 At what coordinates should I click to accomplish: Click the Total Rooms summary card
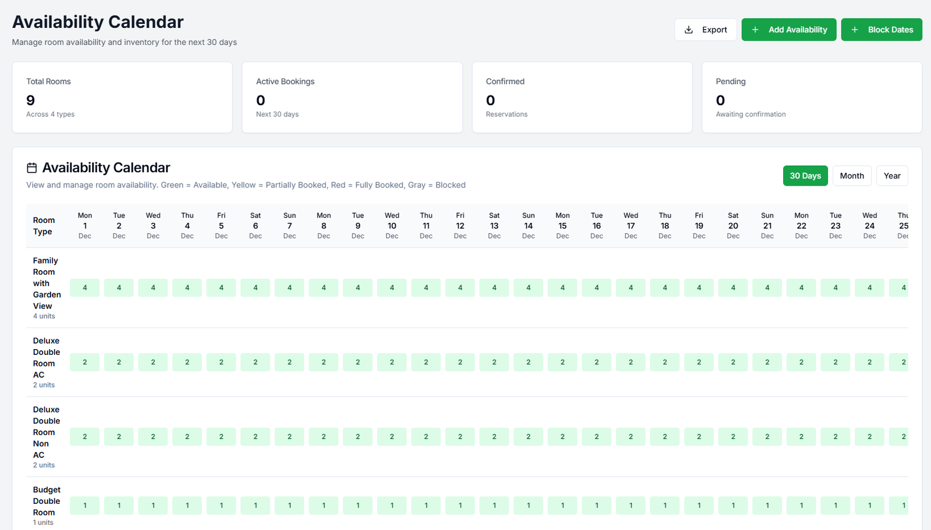coord(122,97)
